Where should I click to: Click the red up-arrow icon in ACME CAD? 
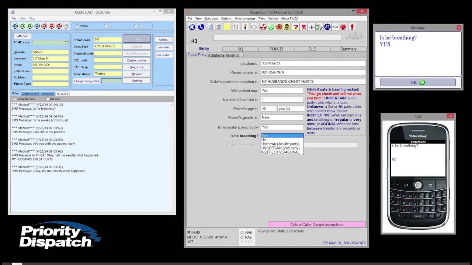click(59, 26)
